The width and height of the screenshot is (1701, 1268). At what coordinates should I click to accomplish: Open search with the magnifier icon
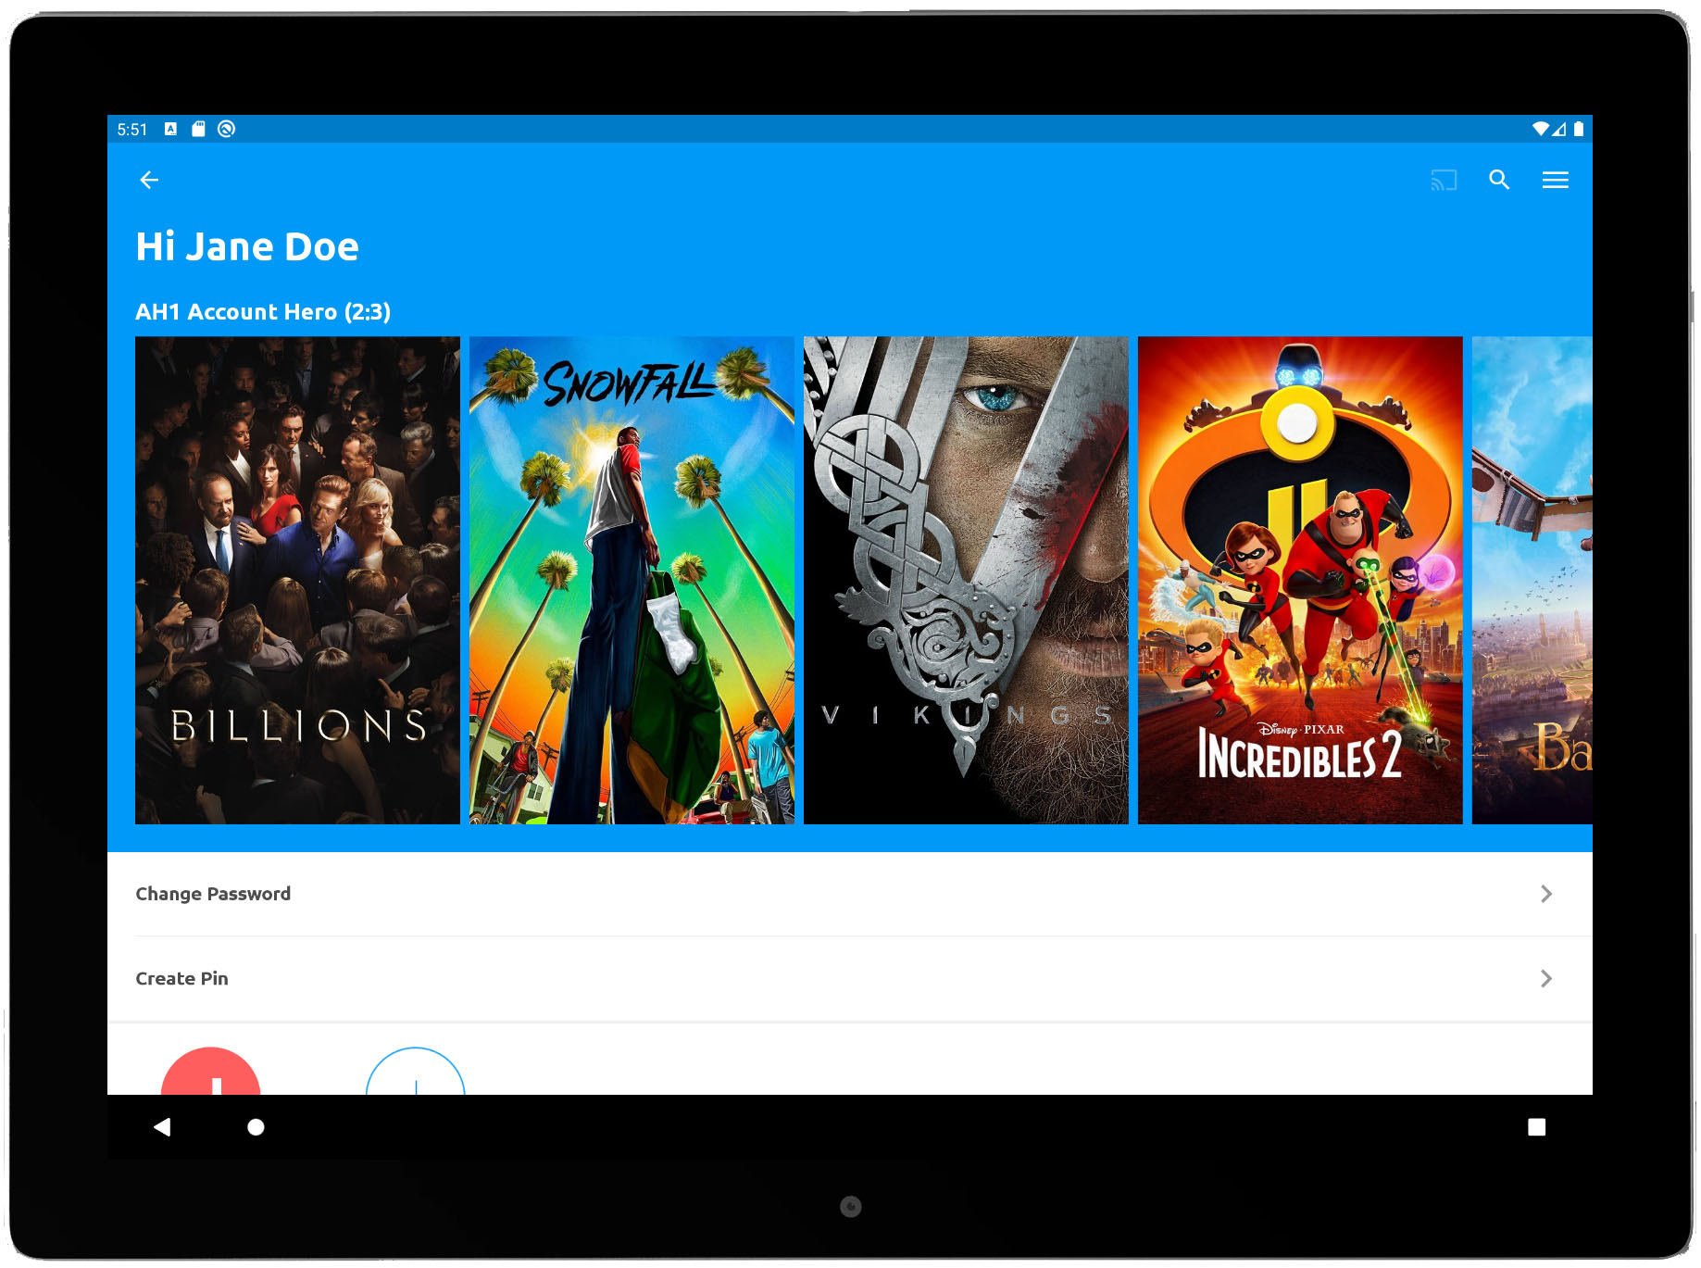tap(1499, 180)
